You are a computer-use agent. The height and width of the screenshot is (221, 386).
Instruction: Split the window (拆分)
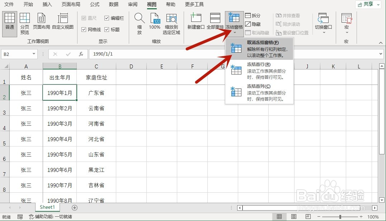tap(253, 15)
